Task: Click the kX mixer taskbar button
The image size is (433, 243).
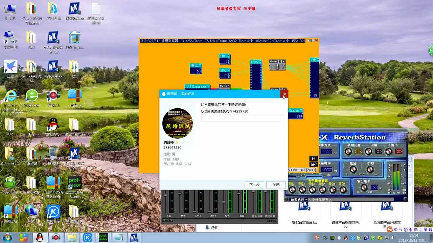Action: point(134,238)
